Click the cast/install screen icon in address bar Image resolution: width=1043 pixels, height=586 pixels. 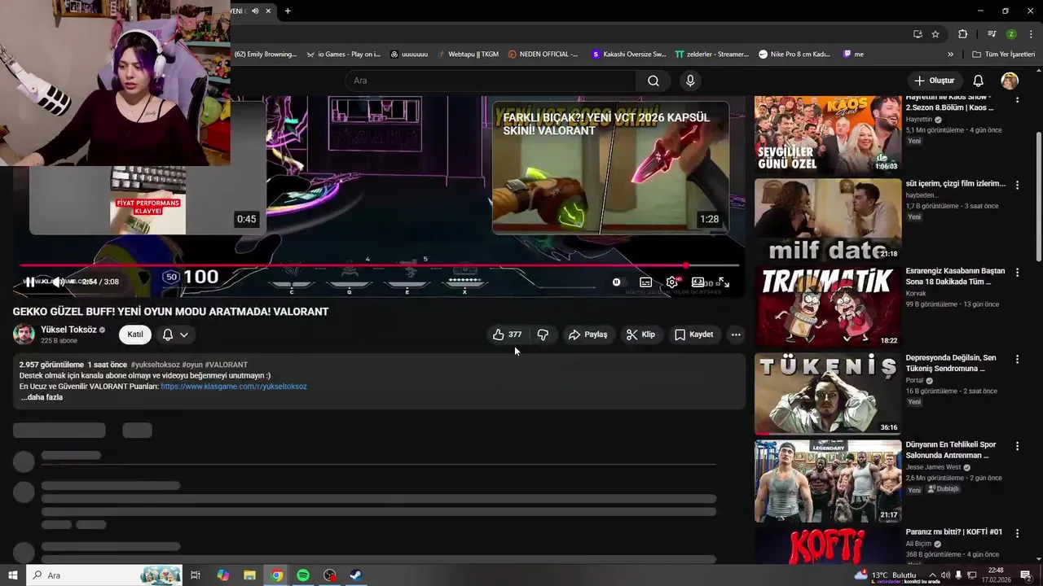[x=918, y=34]
